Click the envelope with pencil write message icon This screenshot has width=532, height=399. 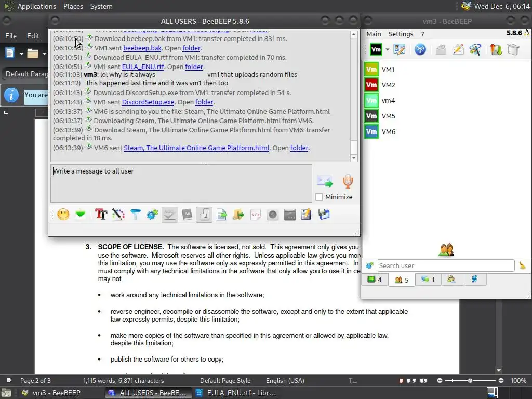coord(458,49)
